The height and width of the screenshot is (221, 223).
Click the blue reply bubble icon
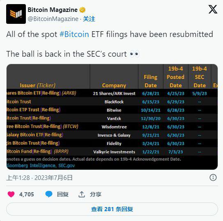(x=49, y=194)
